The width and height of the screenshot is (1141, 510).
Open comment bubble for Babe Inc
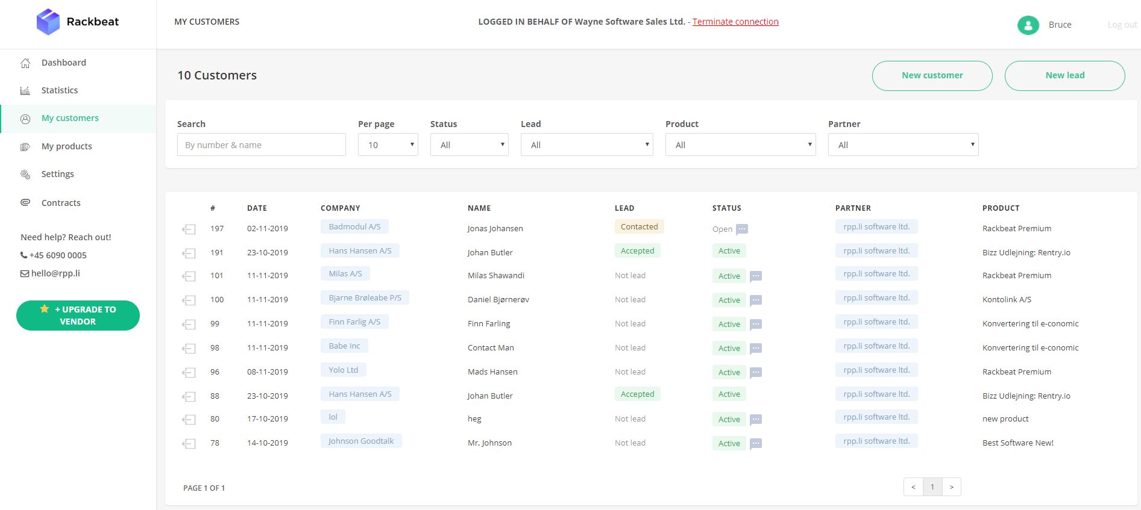pos(756,349)
